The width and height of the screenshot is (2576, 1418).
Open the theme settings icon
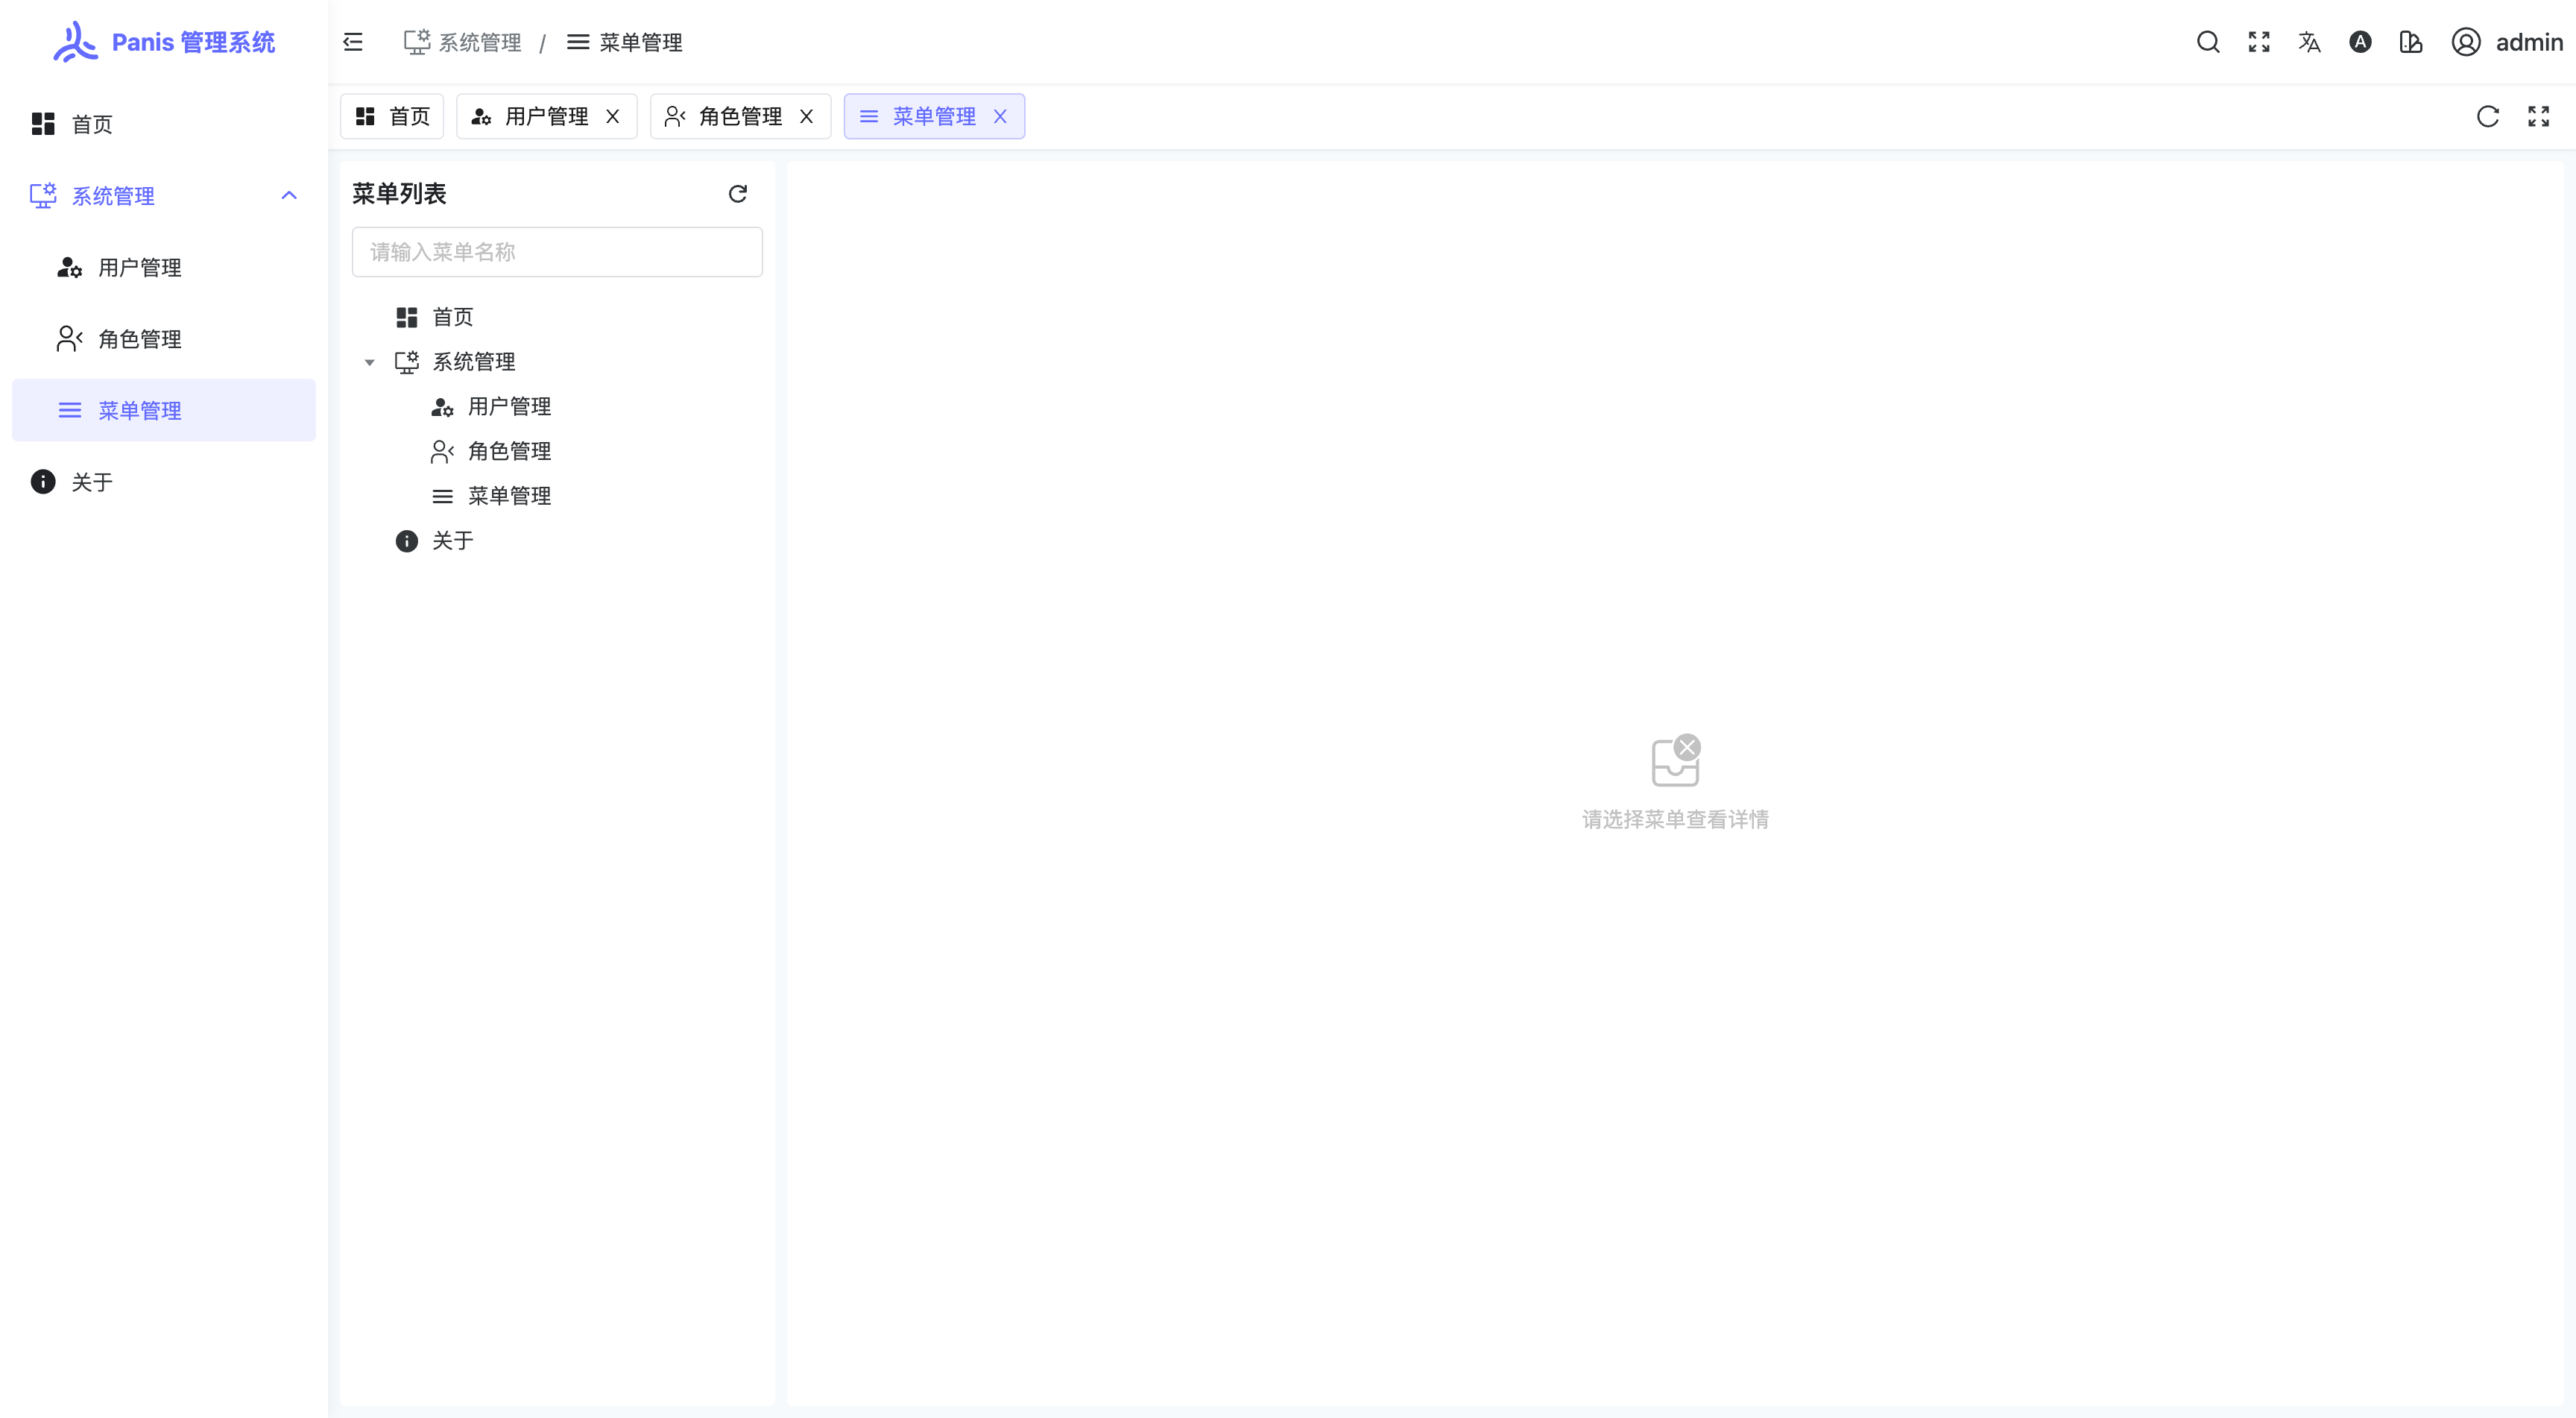[2411, 42]
